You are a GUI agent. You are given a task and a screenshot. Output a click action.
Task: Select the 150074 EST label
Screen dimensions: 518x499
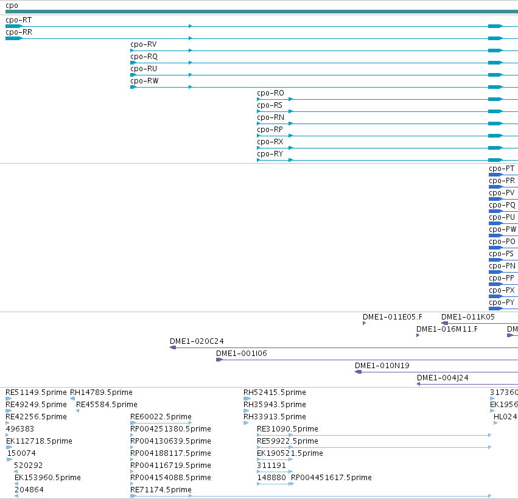pyautogui.click(x=21, y=454)
